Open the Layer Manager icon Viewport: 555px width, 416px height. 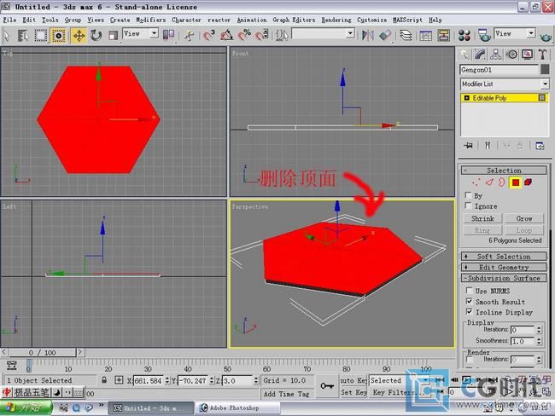click(406, 35)
